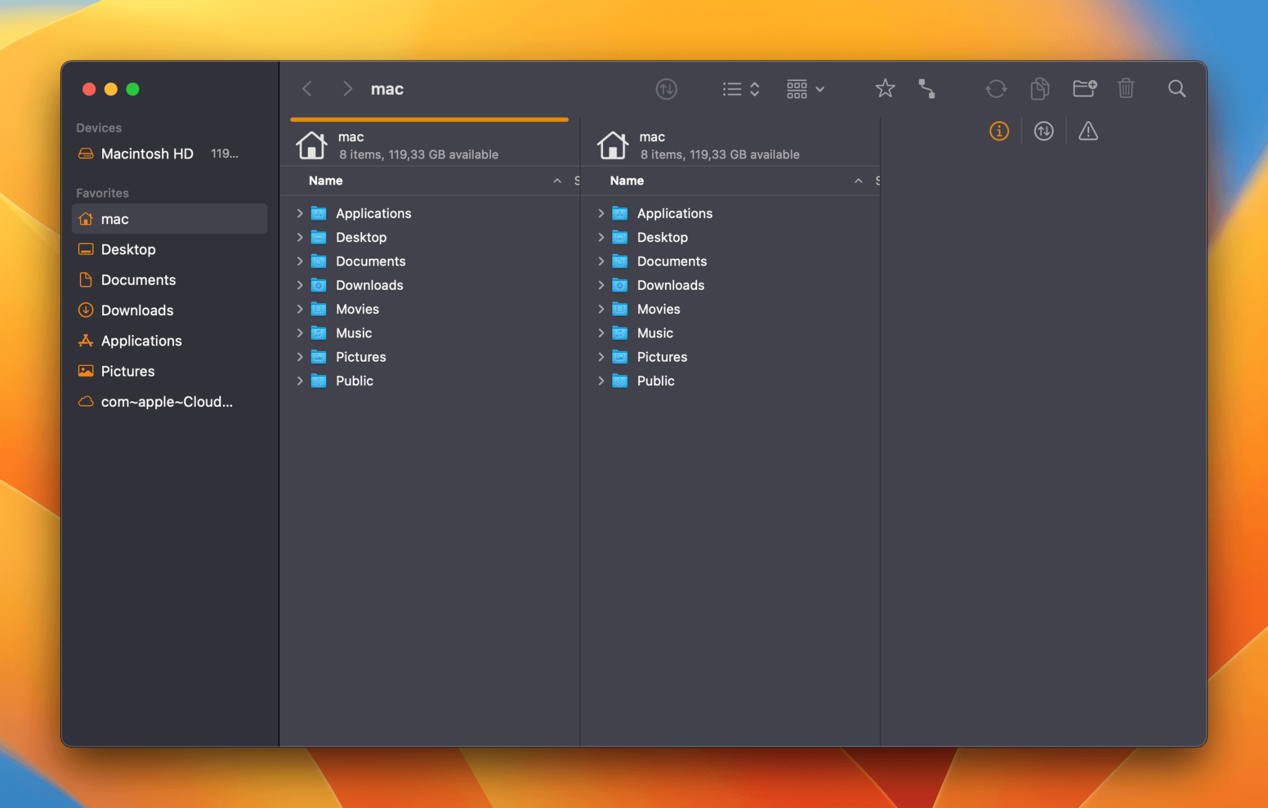
Task: Navigate back with the left arrow
Action: 307,89
